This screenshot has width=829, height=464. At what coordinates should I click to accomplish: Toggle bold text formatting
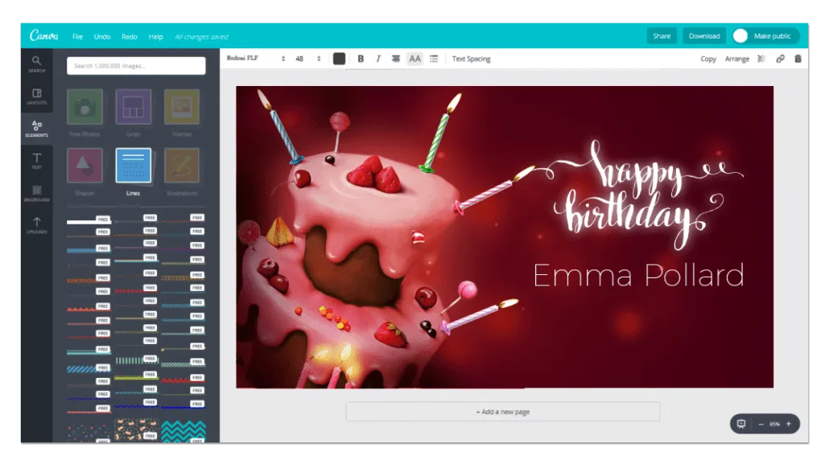click(361, 59)
